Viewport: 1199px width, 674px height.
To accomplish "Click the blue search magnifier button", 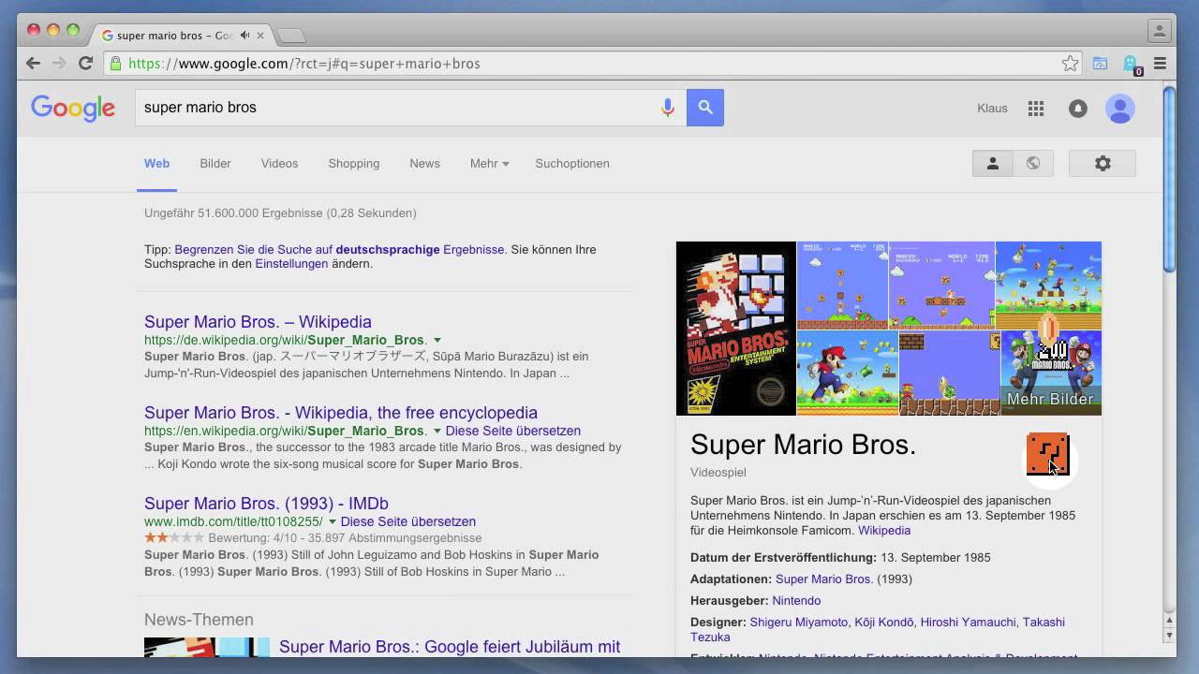I will tap(705, 108).
